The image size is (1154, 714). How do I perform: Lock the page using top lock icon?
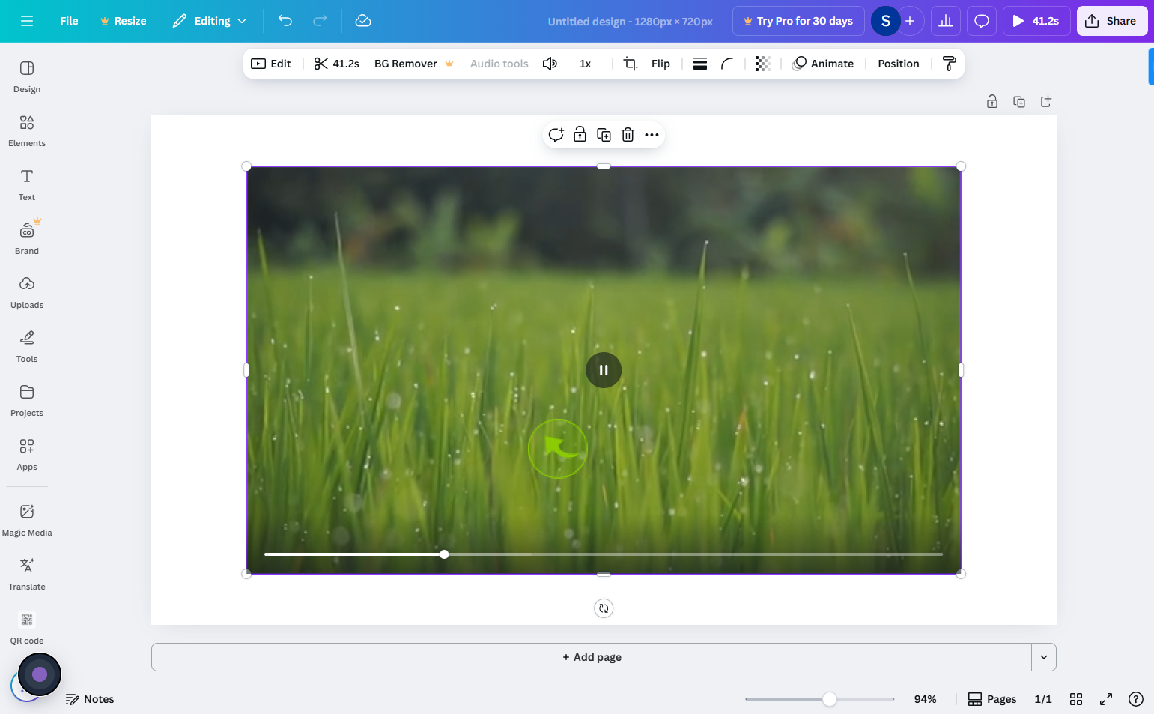point(992,101)
